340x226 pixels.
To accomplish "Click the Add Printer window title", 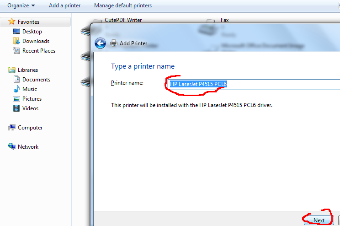I will tap(133, 43).
